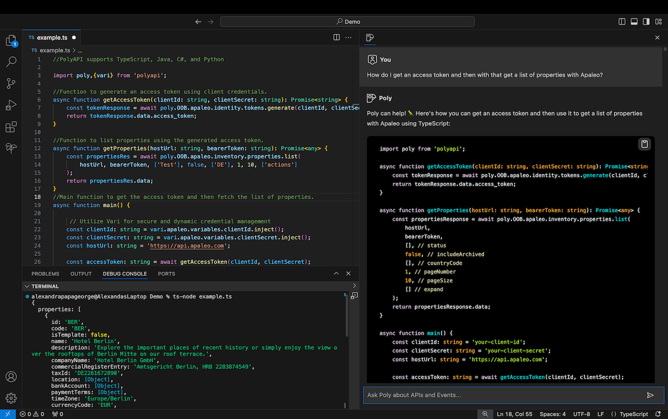Open the Manage gear icon
The height and width of the screenshot is (419, 668).
click(11, 398)
